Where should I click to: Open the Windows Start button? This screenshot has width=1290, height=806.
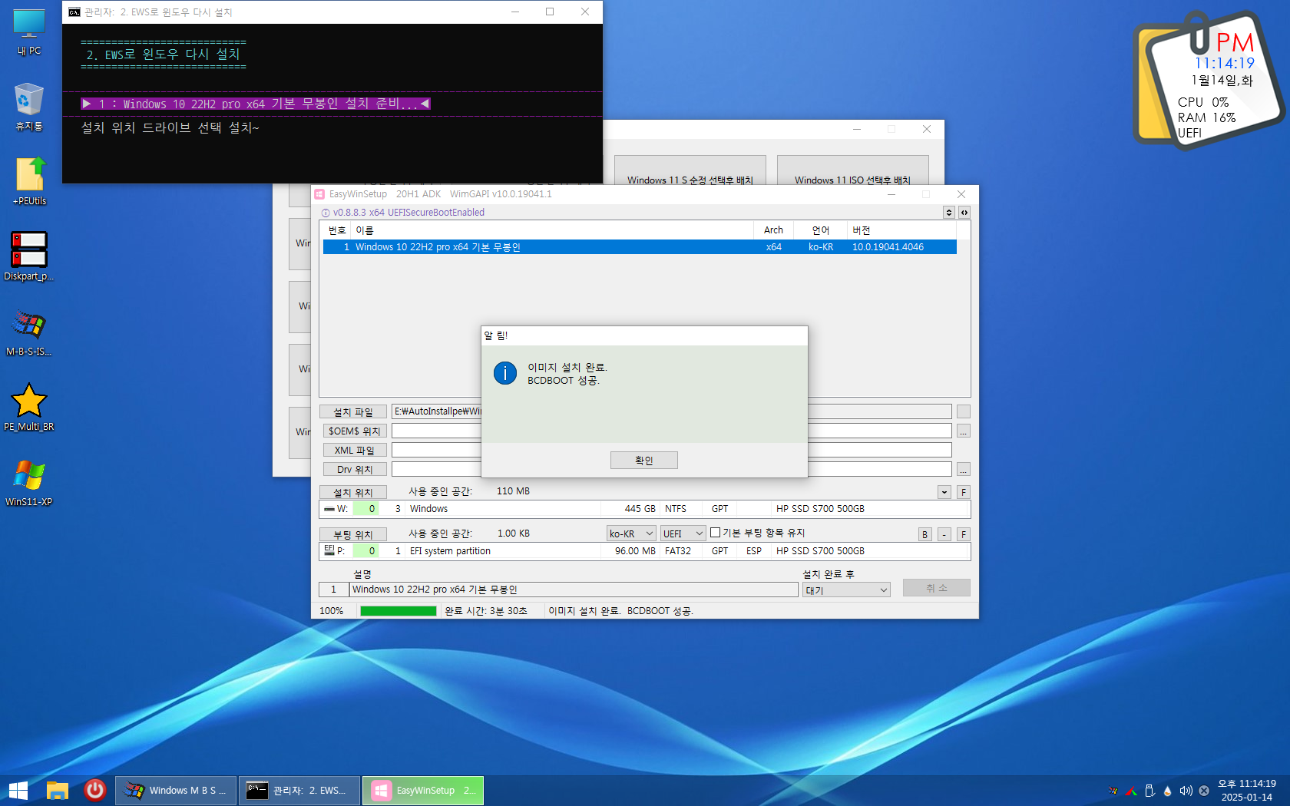18,790
